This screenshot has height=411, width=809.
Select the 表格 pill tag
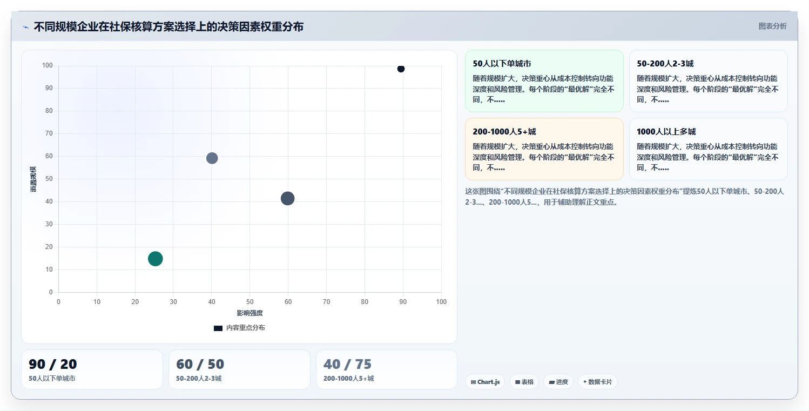pos(524,382)
